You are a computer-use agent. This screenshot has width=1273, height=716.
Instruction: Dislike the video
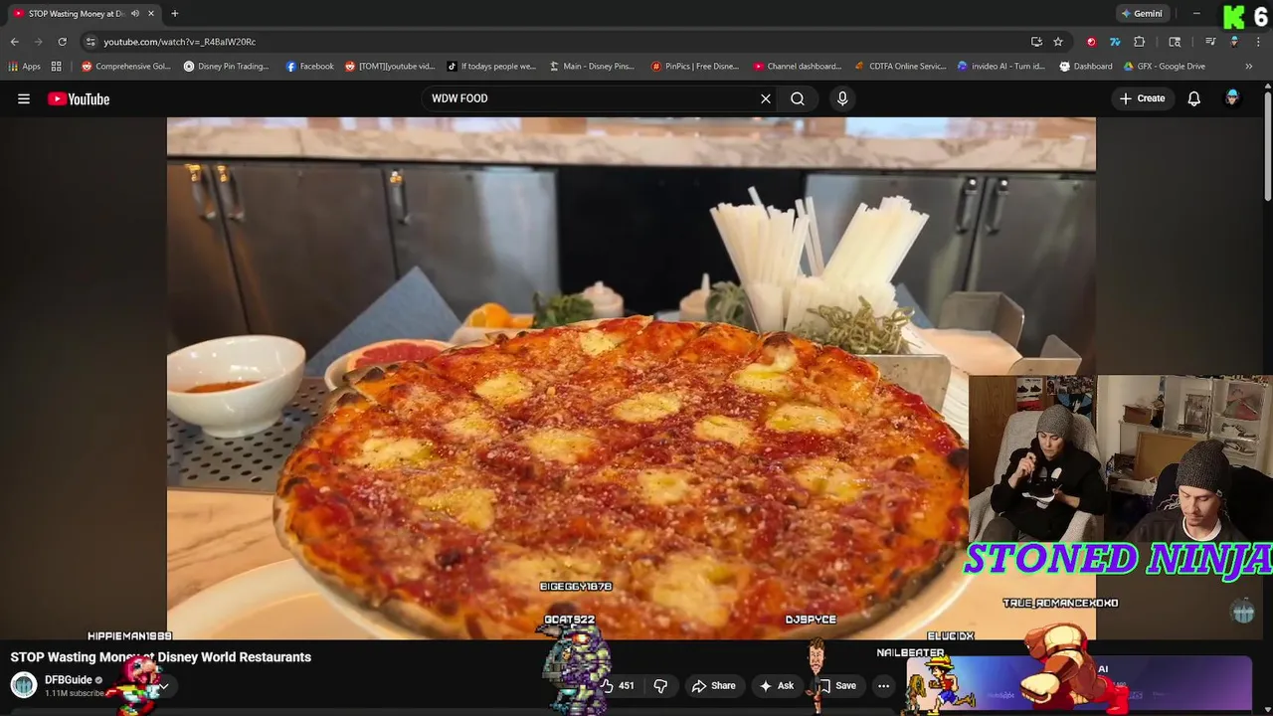click(x=660, y=685)
